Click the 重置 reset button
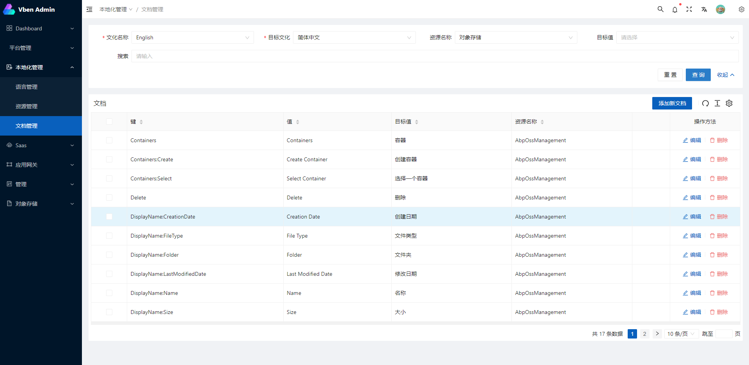 670,75
